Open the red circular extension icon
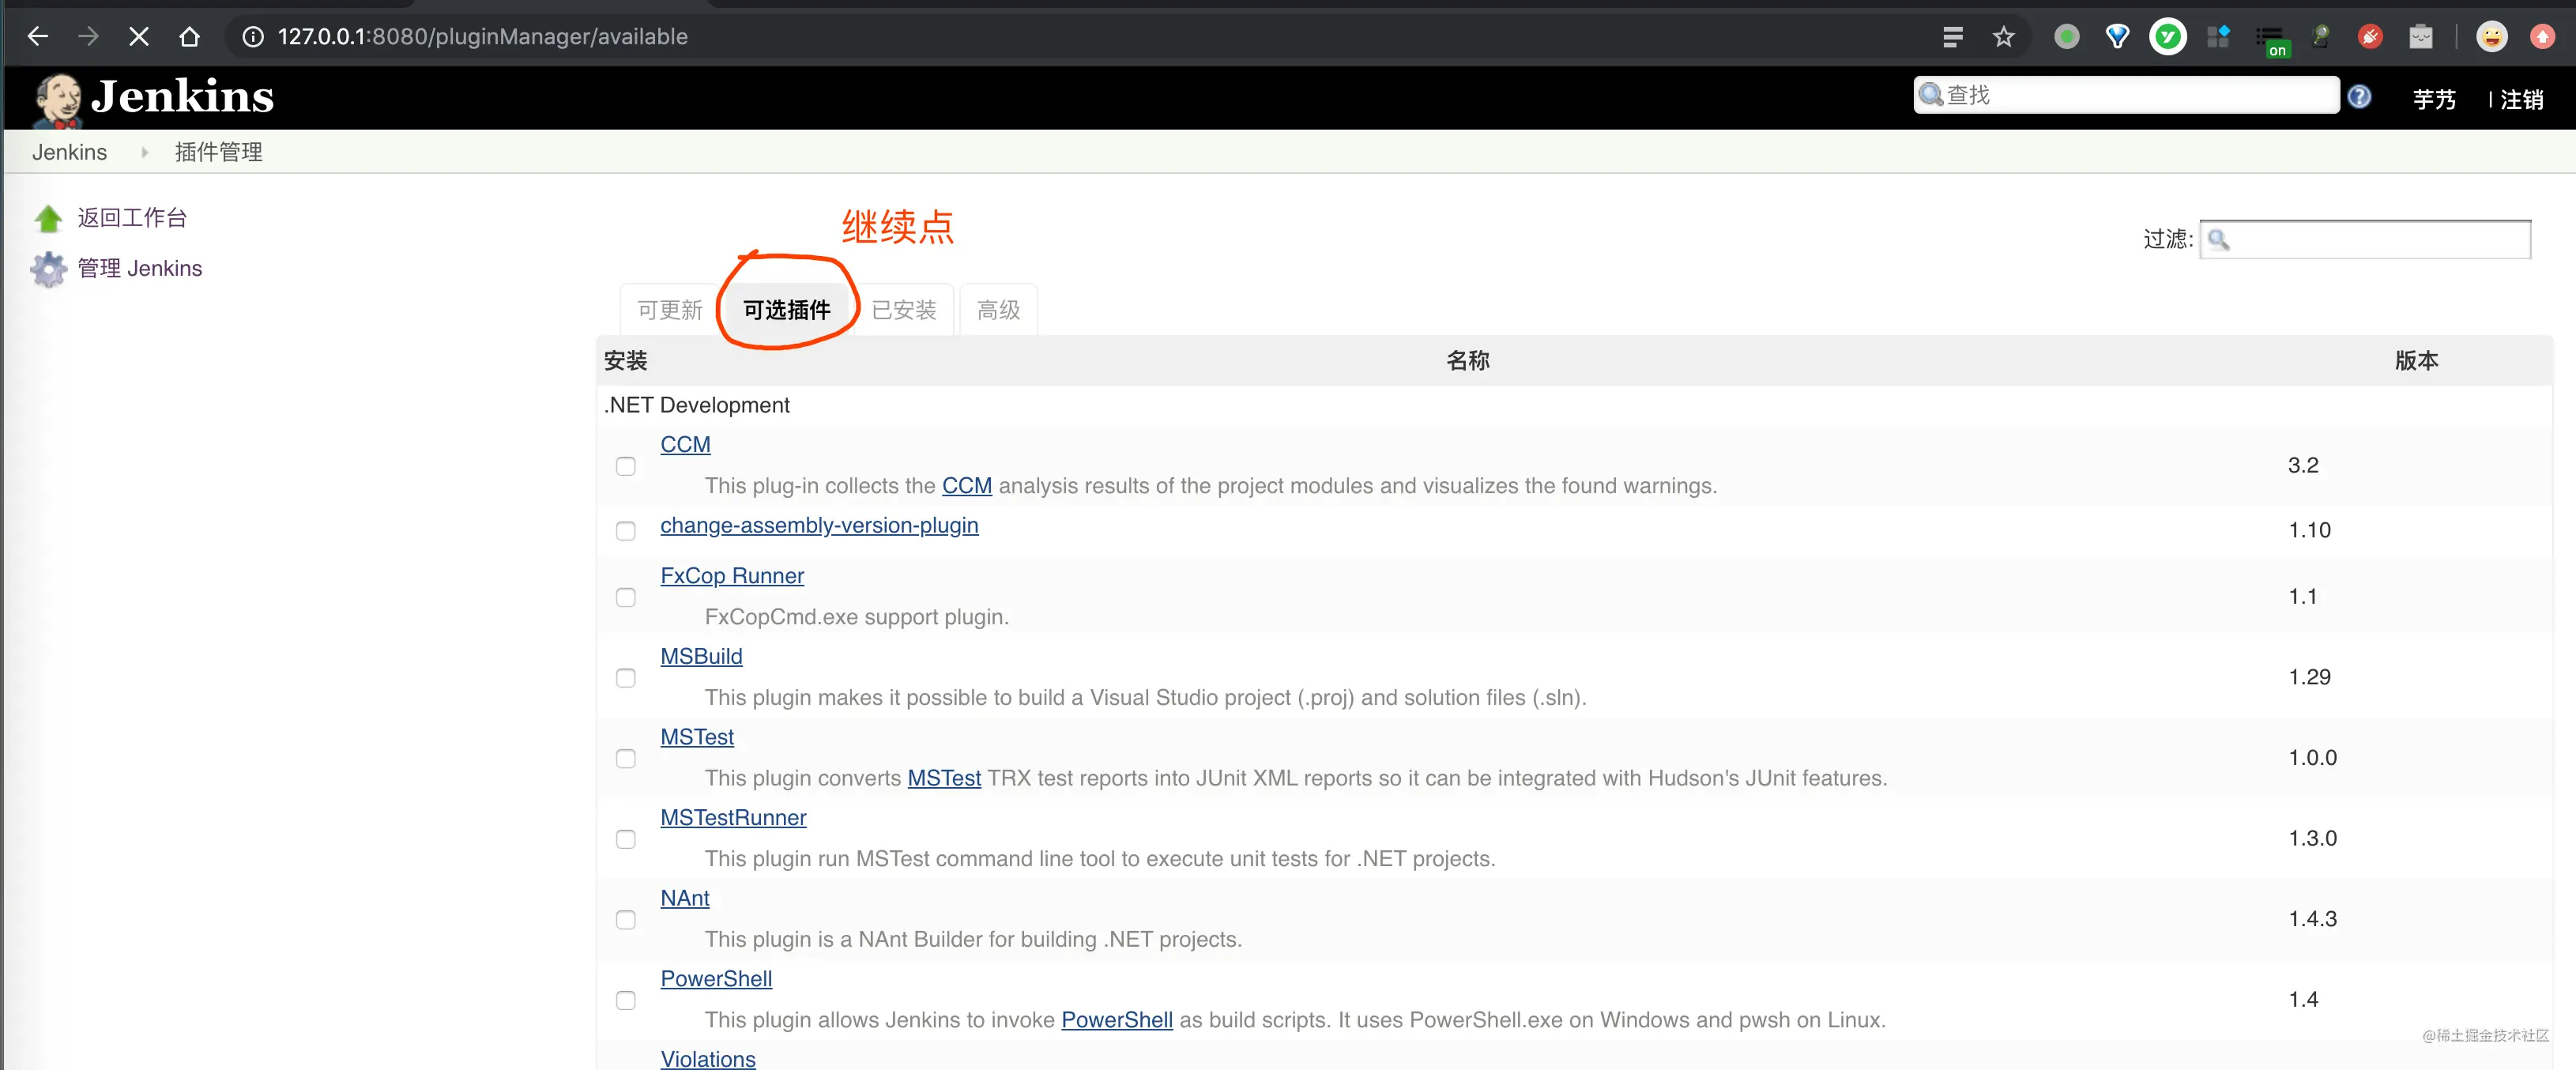The width and height of the screenshot is (2576, 1070). 2370,37
